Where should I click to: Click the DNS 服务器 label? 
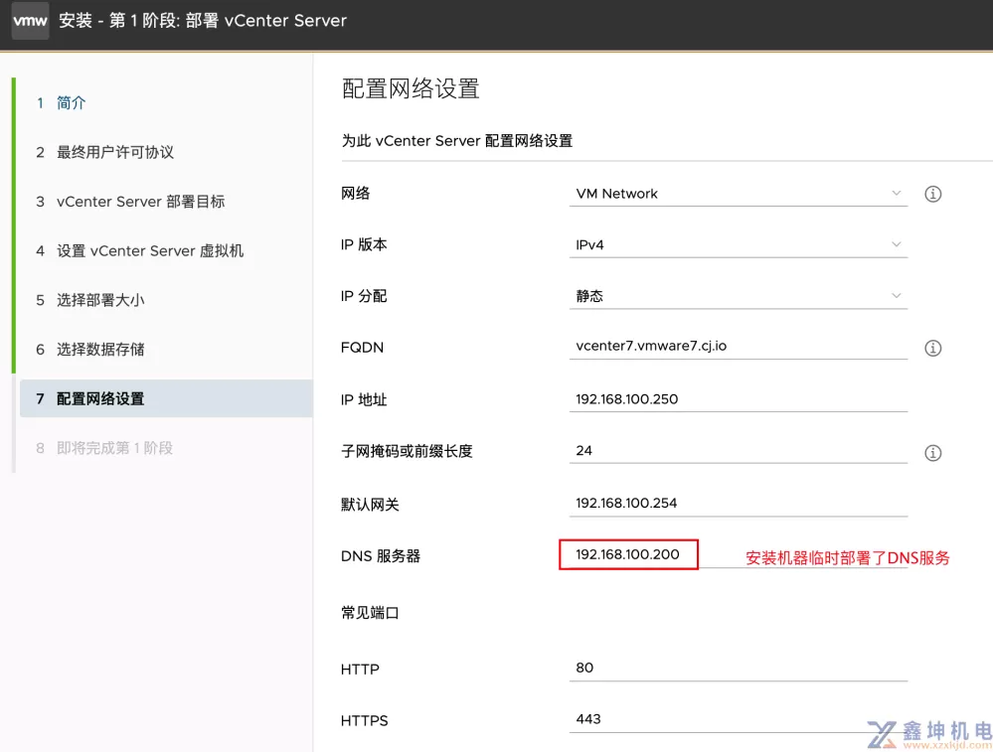click(381, 555)
